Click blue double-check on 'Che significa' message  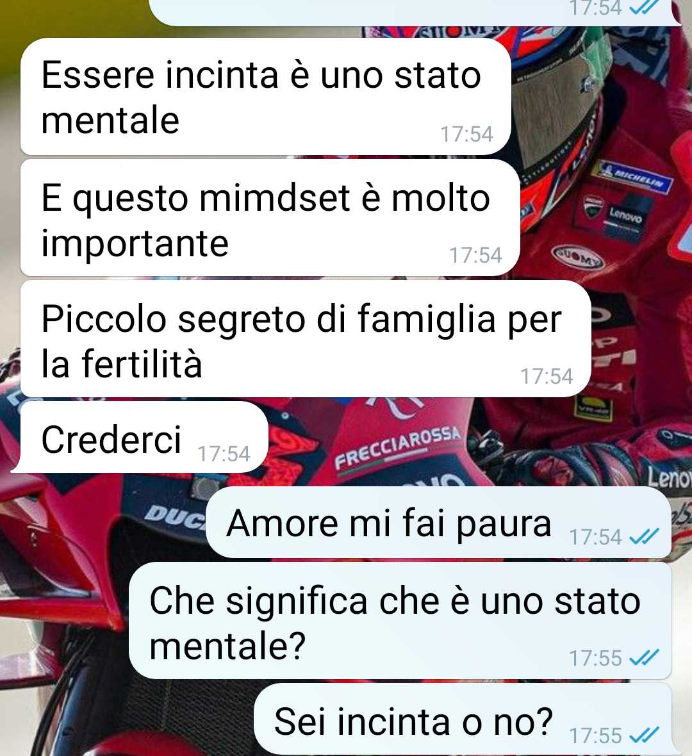click(x=644, y=657)
